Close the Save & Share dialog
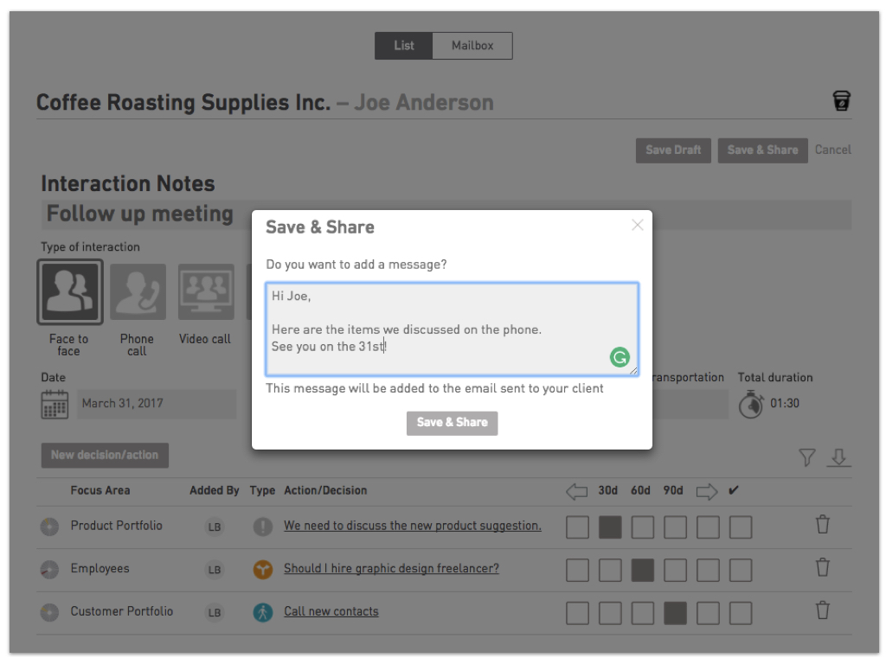 coord(638,225)
